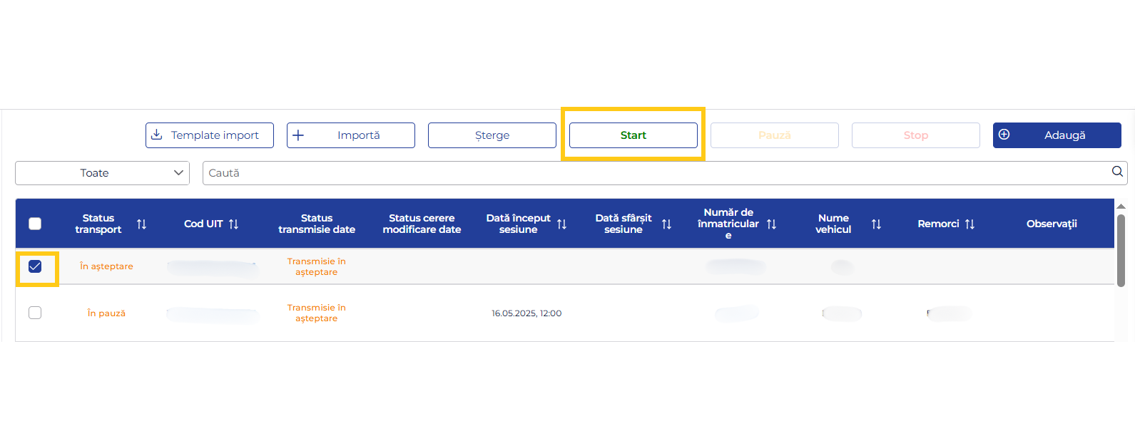Sort by Status transport column arrows
Viewport: 1135px width, 448px height.
(x=141, y=224)
